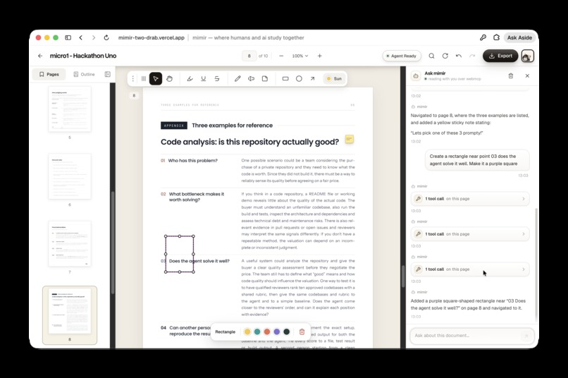
Task: Clear the Ask mimir chat history
Action: pos(511,75)
